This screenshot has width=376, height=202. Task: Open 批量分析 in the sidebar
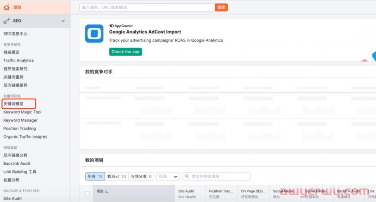[x=11, y=180]
